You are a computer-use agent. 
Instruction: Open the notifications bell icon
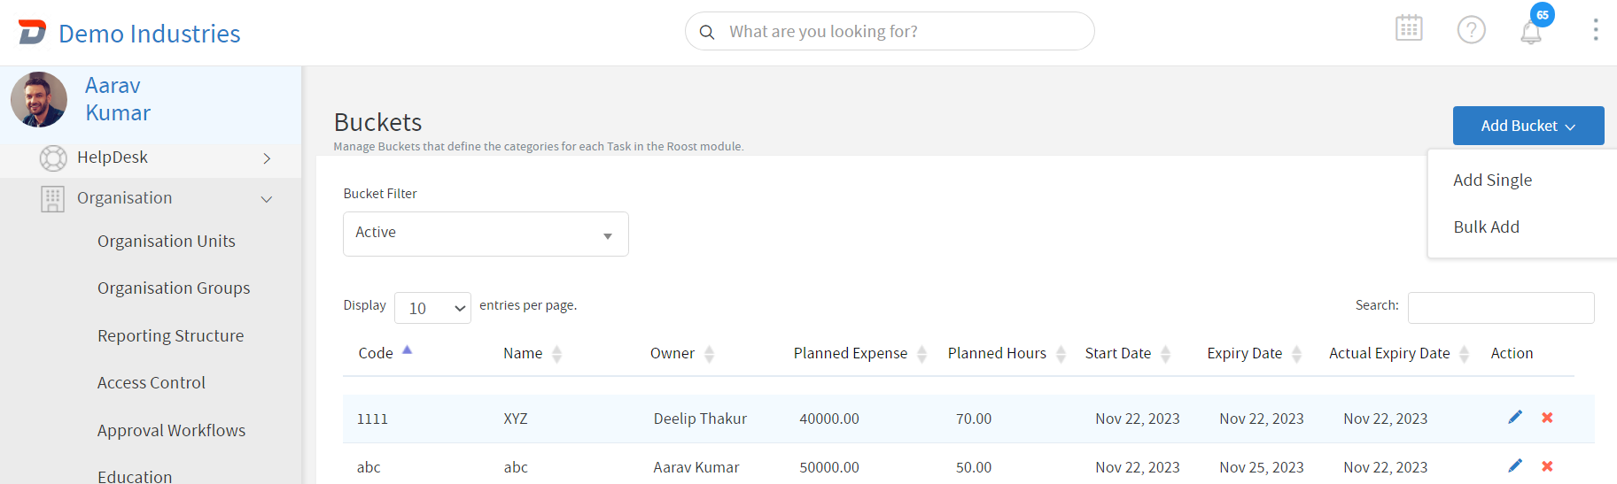[x=1531, y=33]
